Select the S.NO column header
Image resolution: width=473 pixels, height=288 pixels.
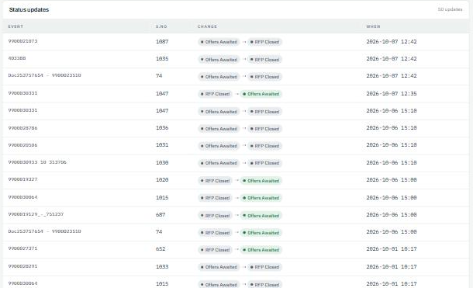161,26
